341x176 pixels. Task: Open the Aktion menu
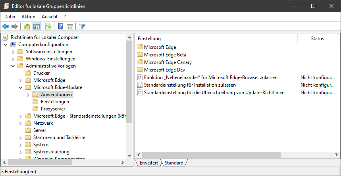(x=28, y=17)
